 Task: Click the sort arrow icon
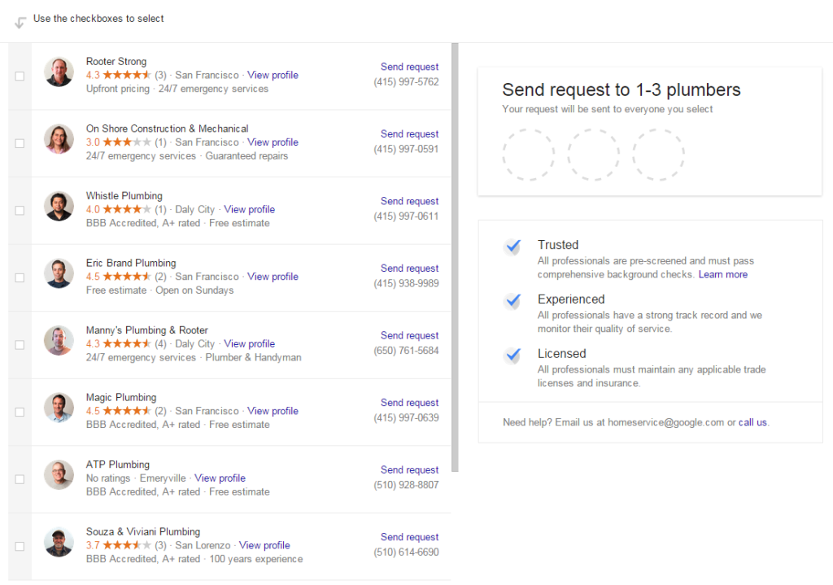20,22
